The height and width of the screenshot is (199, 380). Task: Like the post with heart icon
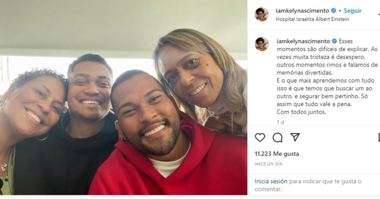pos(260,137)
